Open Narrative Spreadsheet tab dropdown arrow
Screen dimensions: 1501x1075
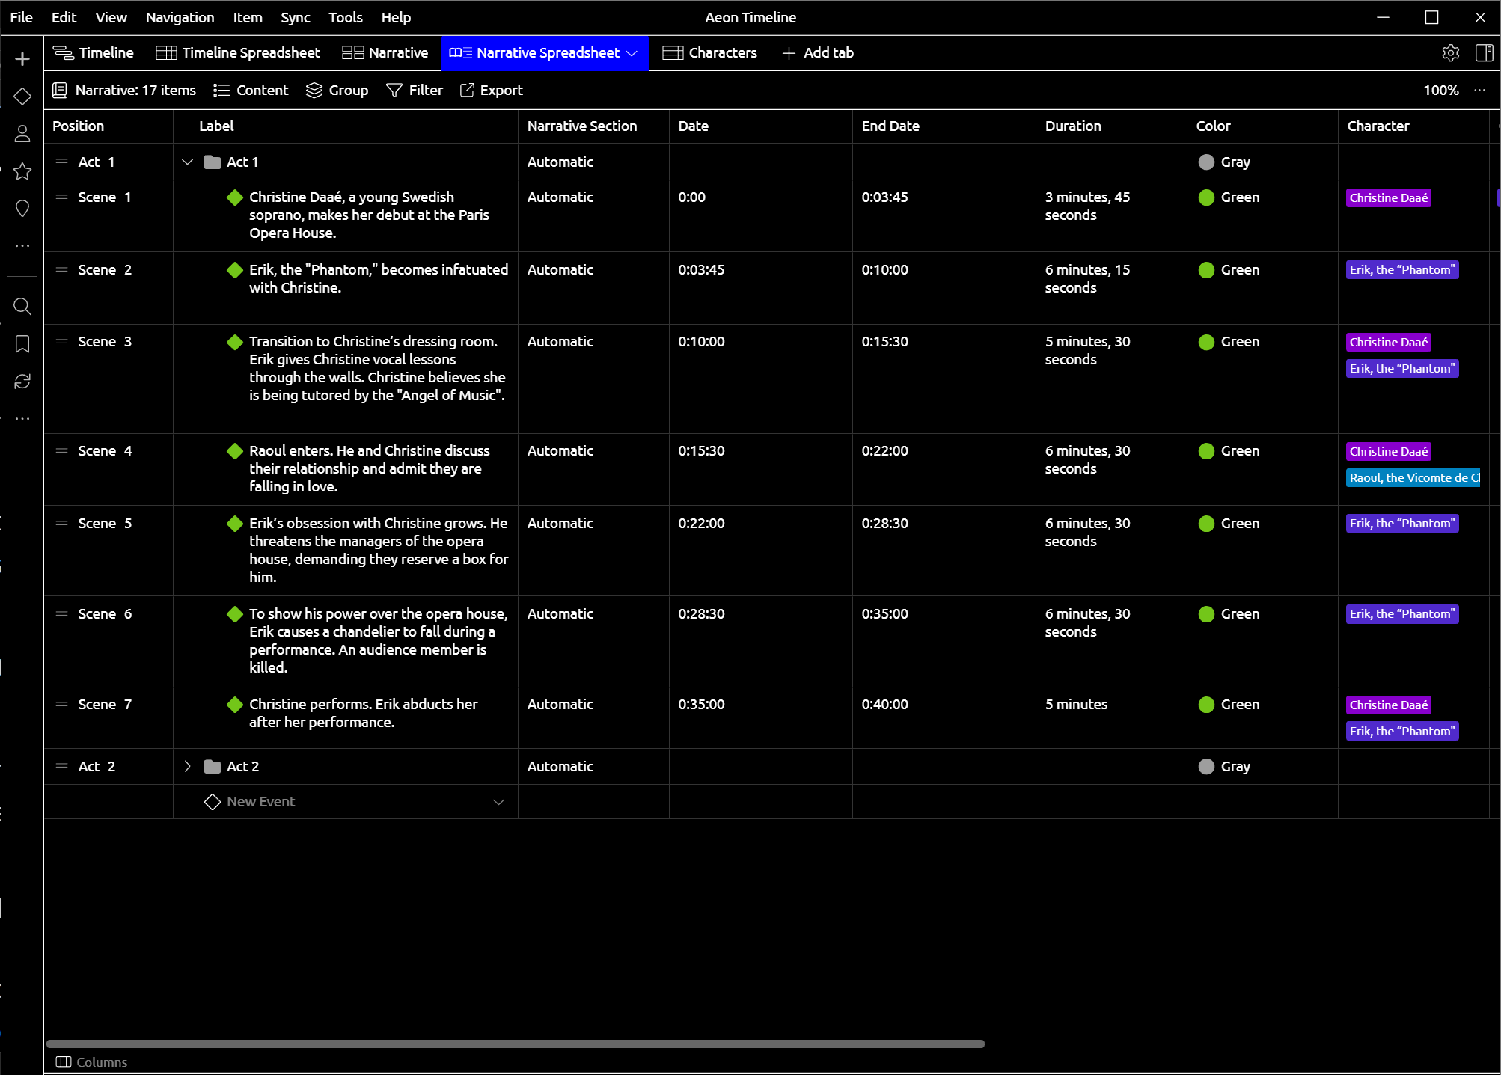[x=632, y=53]
